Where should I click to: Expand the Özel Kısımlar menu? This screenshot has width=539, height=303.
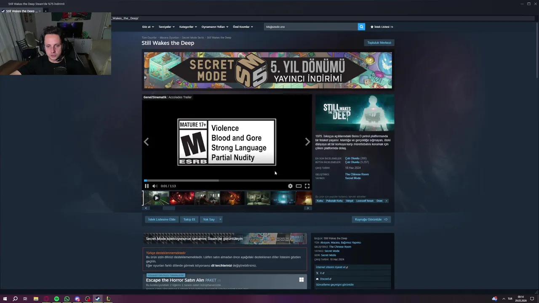[x=243, y=27]
